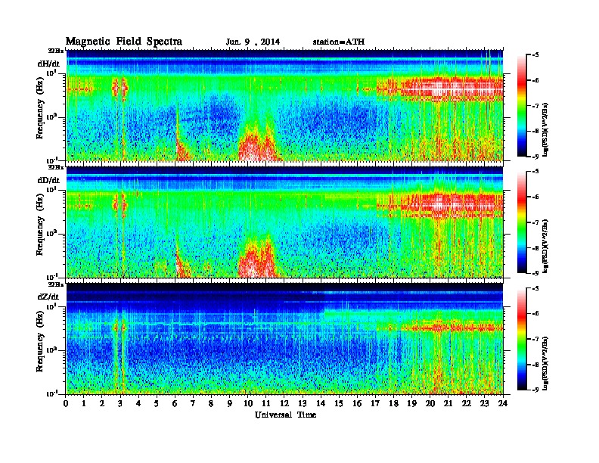Click hour '8' on the Universal Time axis
The width and height of the screenshot is (599, 463).
pos(211,403)
